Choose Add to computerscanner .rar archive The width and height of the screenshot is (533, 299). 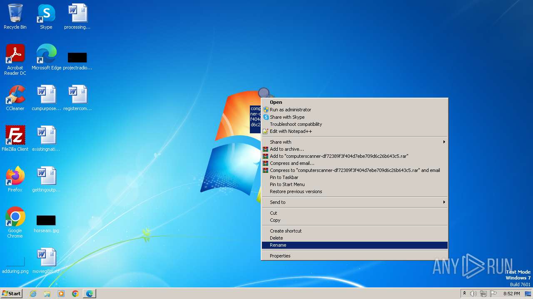354,156
